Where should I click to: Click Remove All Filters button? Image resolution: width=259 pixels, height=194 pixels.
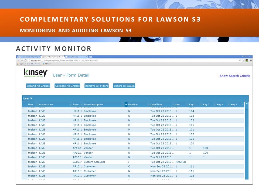click(97, 86)
